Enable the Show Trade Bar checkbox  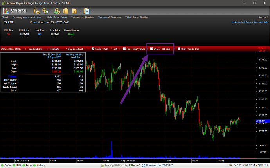point(179,49)
